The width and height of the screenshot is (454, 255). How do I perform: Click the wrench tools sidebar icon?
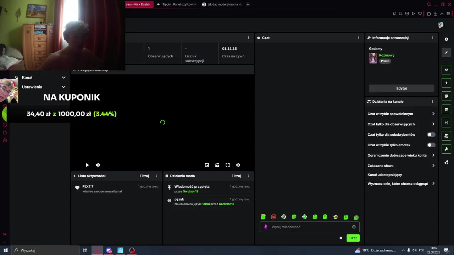(446, 149)
